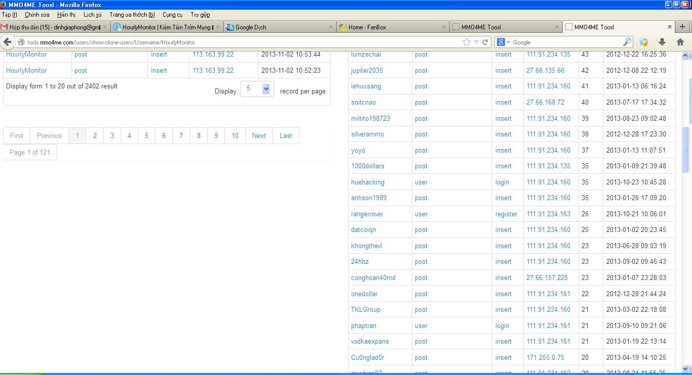The height and width of the screenshot is (375, 692).
Task: Bookmark this page with the star icon
Action: [466, 42]
